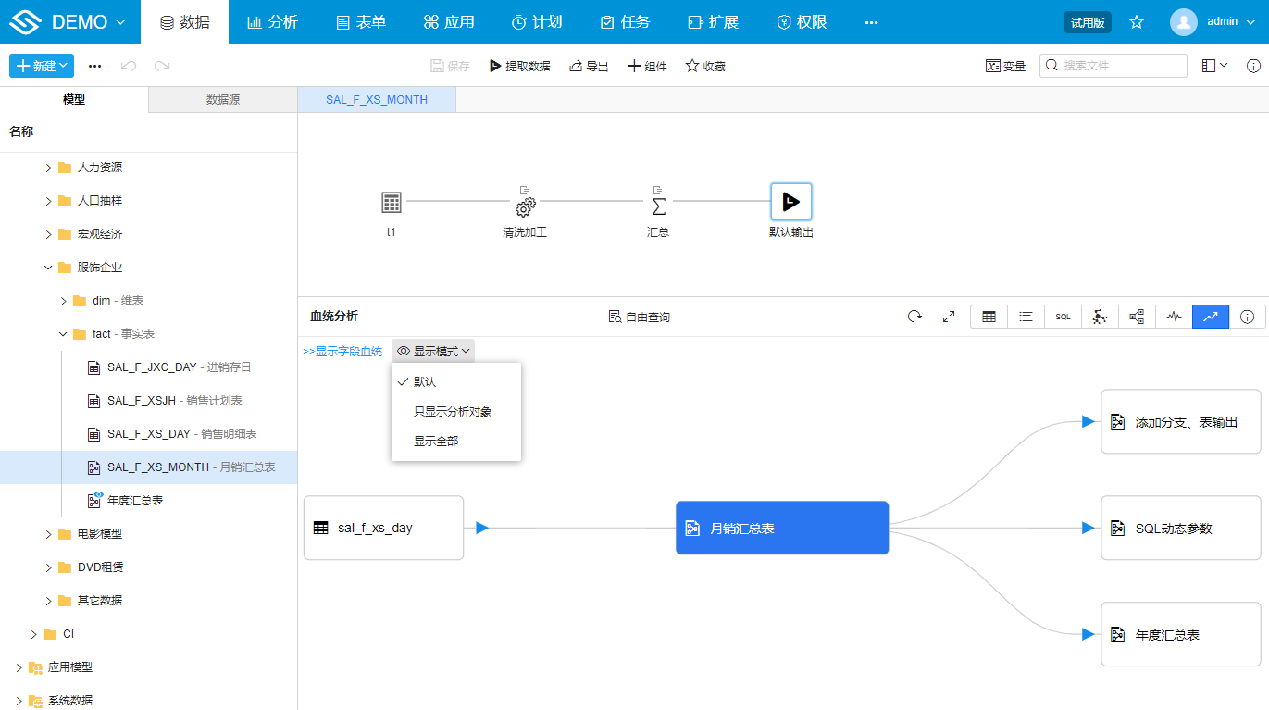Choose 只显示分析对象 display mode
1269x710 pixels.
[452, 411]
